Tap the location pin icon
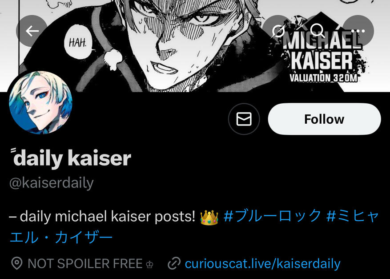This screenshot has width=390, height=279. [17, 263]
